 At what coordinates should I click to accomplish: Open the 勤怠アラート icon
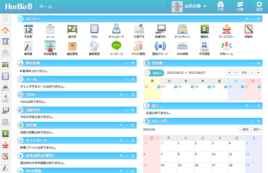click(160, 46)
